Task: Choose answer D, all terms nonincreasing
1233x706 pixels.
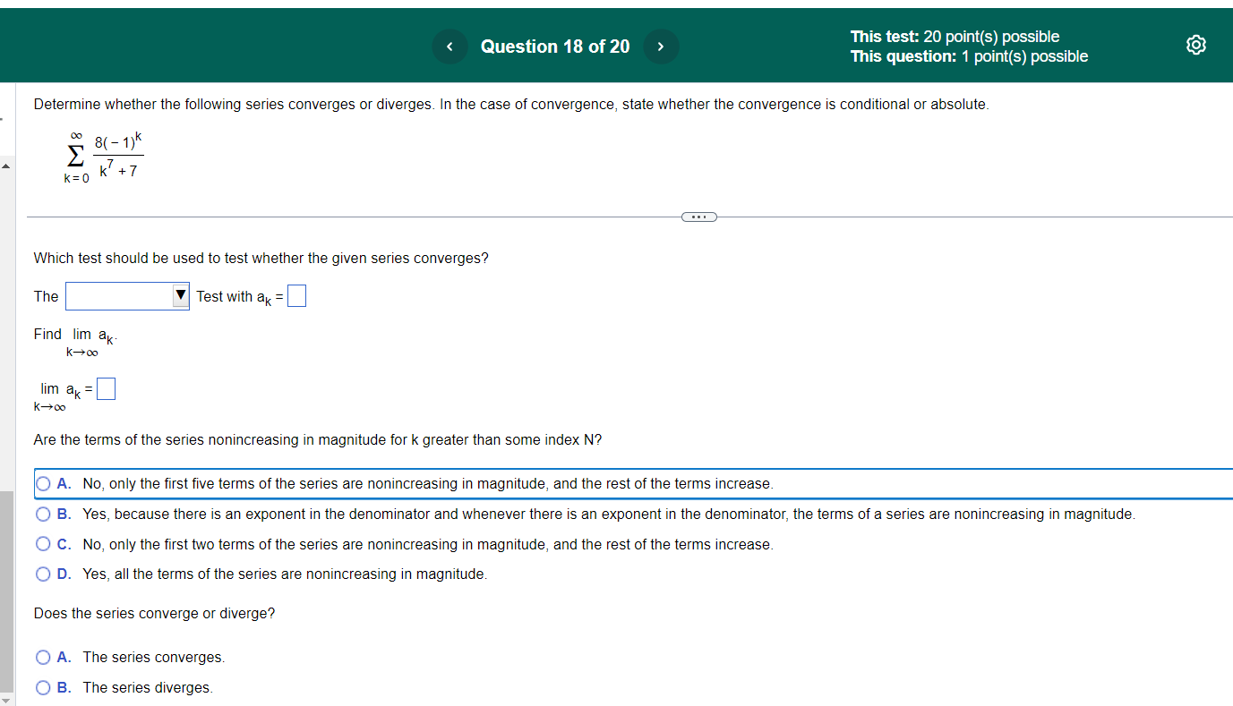Action: 43,574
